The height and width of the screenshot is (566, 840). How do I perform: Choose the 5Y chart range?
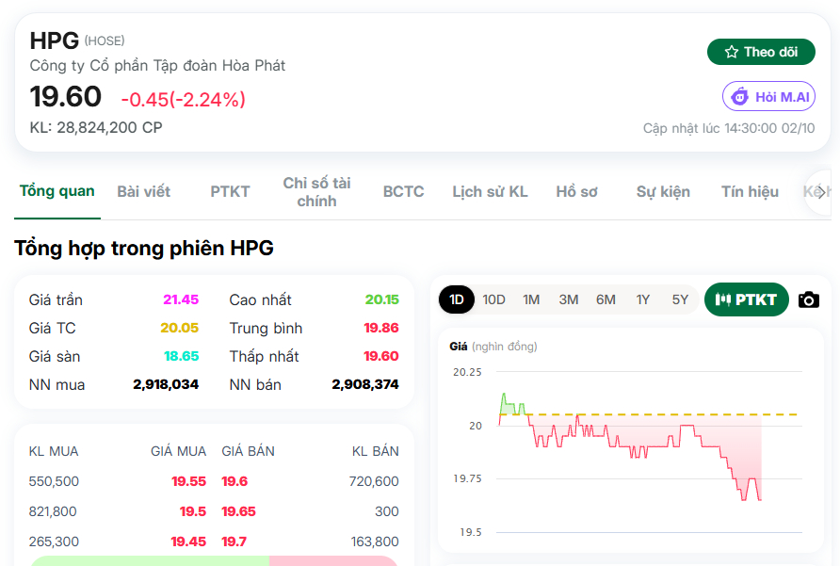tap(680, 299)
